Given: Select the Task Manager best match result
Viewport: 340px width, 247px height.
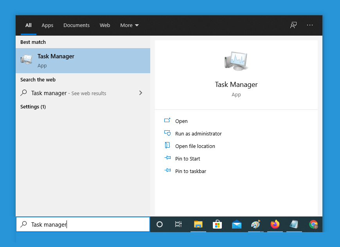Looking at the screenshot, I should point(83,61).
